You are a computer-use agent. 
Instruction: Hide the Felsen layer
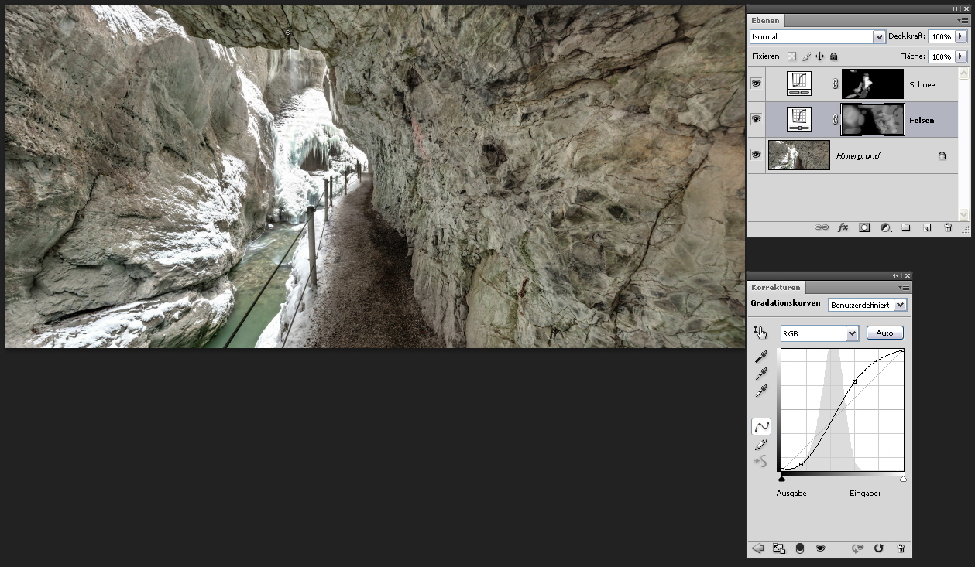[756, 119]
